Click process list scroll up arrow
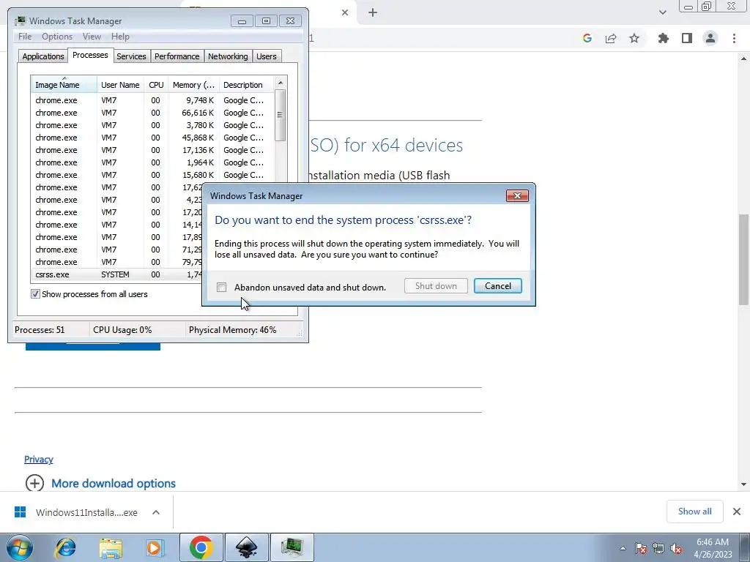The width and height of the screenshot is (750, 562). pyautogui.click(x=281, y=83)
